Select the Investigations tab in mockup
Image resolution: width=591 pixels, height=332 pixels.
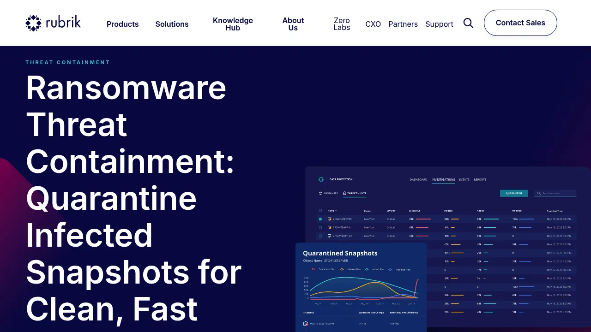click(x=443, y=180)
